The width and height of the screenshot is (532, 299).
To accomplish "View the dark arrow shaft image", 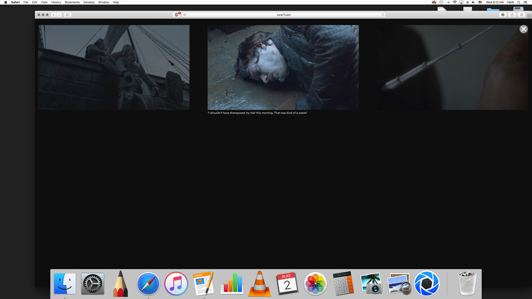I will (452, 67).
